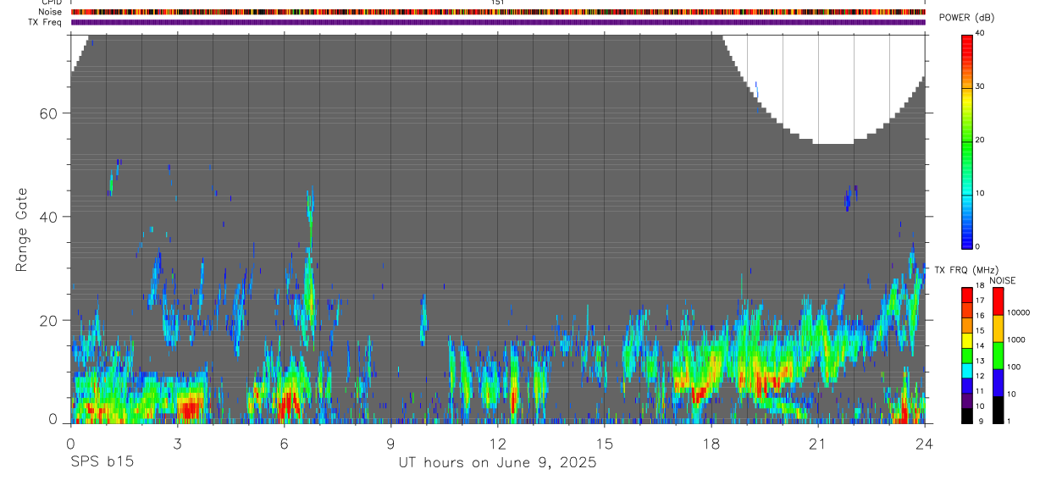Click the 'UT hours on June 9, 2025' label
The image size is (1040, 480).
pos(497,463)
